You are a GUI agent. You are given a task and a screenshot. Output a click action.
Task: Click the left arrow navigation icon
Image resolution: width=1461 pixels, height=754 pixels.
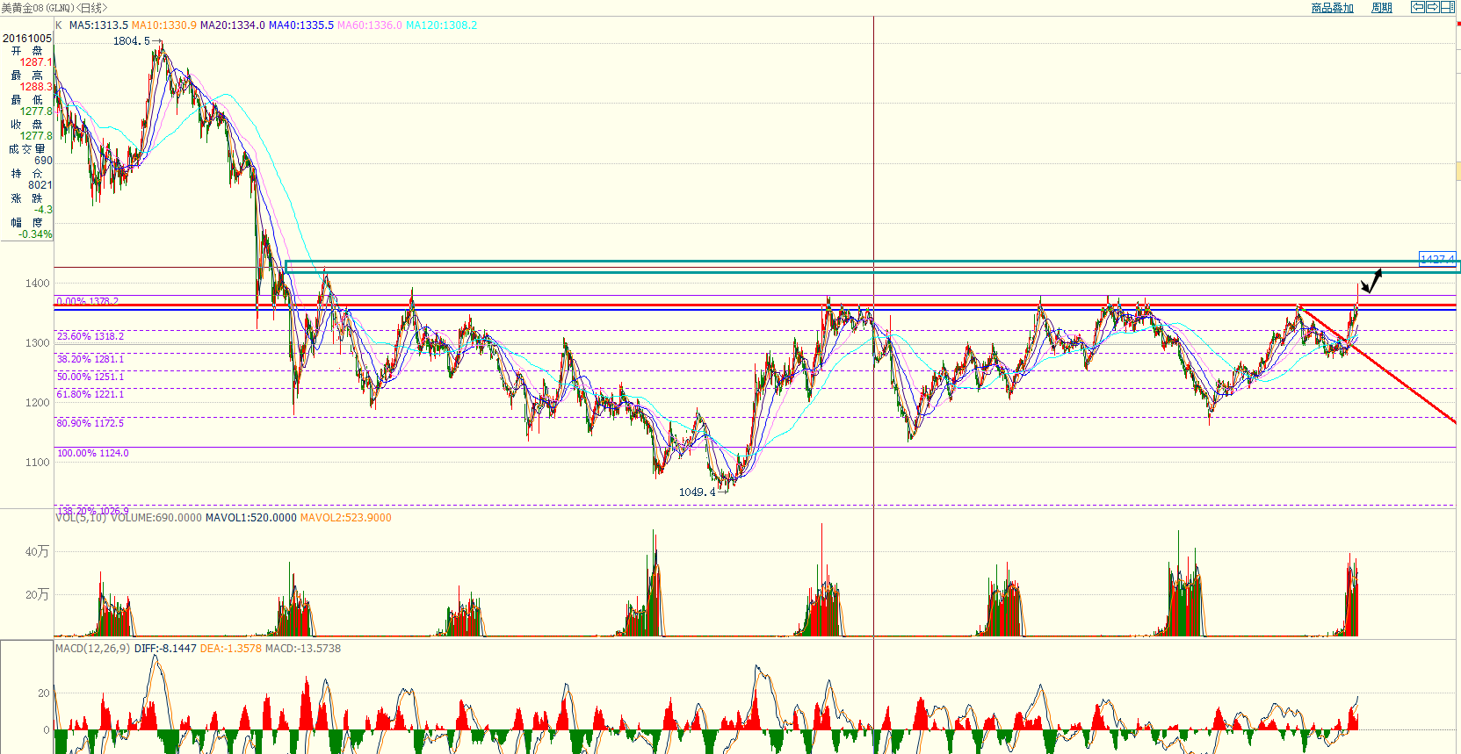pos(1418,7)
